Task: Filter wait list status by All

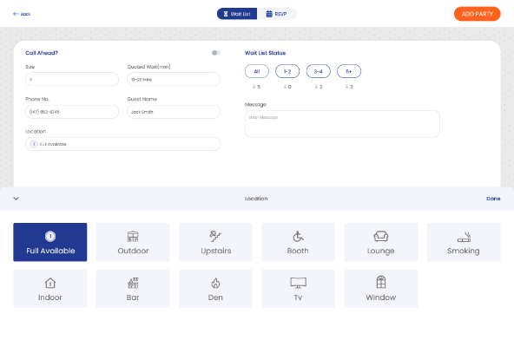Action: 257,71
